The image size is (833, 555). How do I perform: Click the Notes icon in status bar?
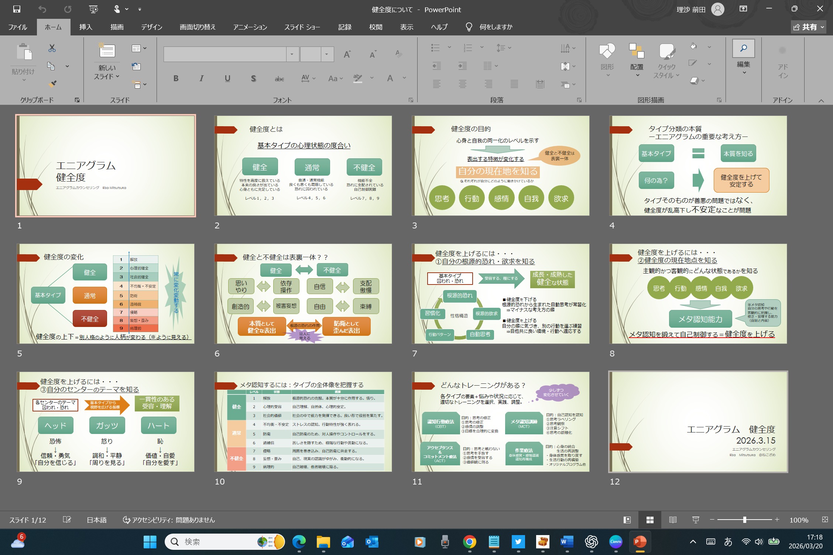[x=67, y=520]
